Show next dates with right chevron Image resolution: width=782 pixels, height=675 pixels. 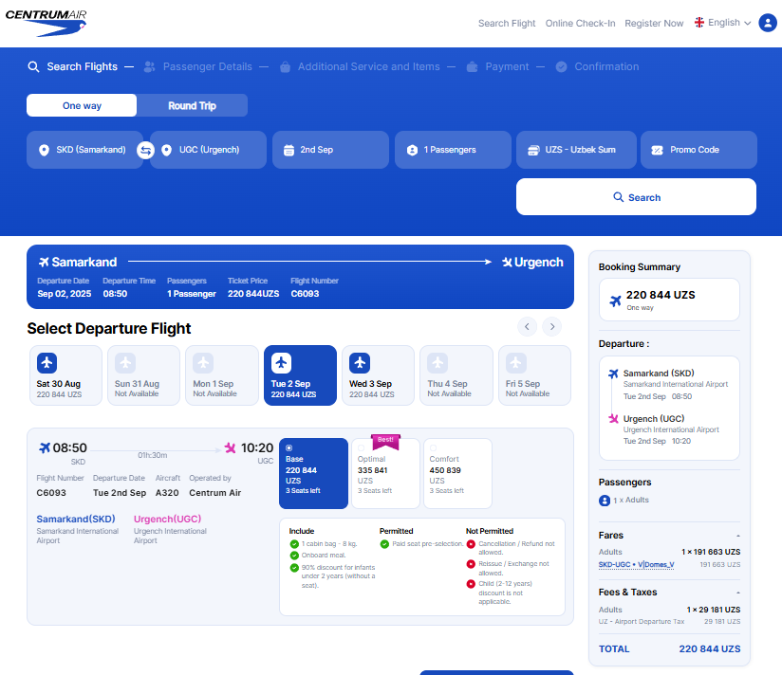(x=552, y=327)
